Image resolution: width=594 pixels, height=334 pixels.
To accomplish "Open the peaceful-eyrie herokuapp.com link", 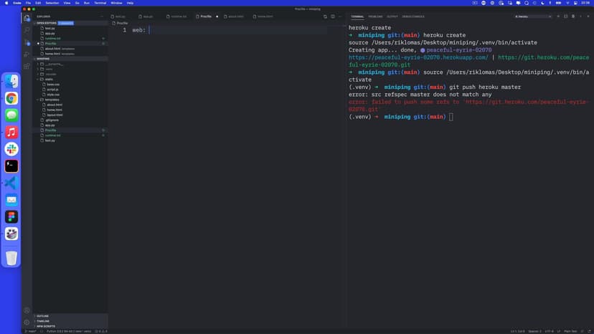I will [x=418, y=57].
